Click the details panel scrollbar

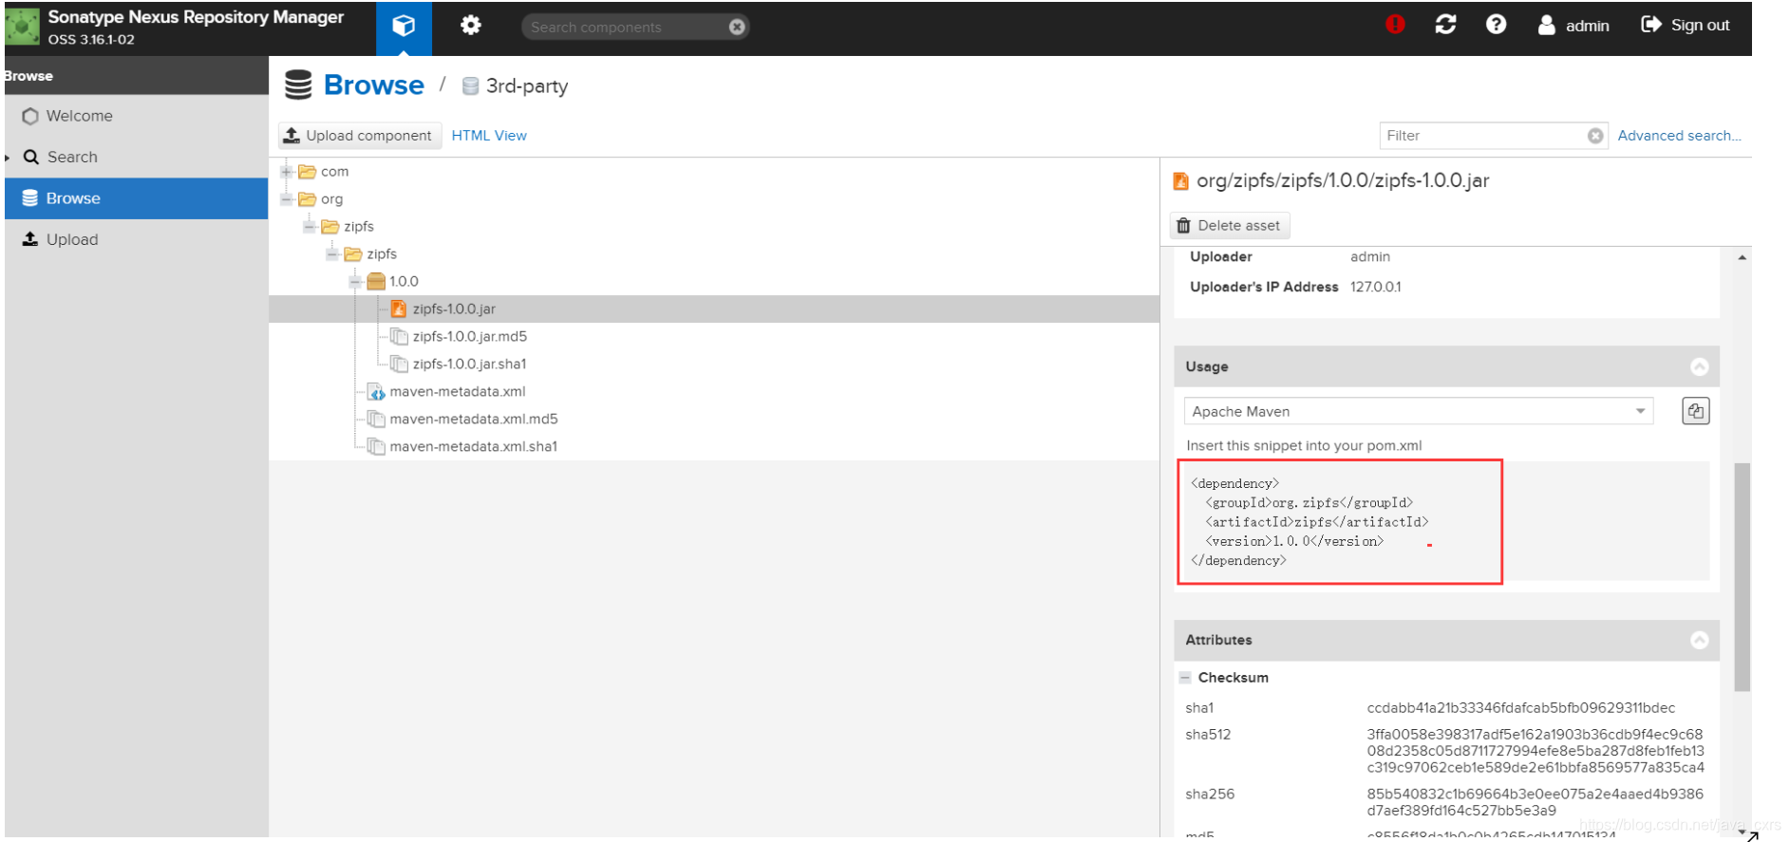click(x=1742, y=577)
